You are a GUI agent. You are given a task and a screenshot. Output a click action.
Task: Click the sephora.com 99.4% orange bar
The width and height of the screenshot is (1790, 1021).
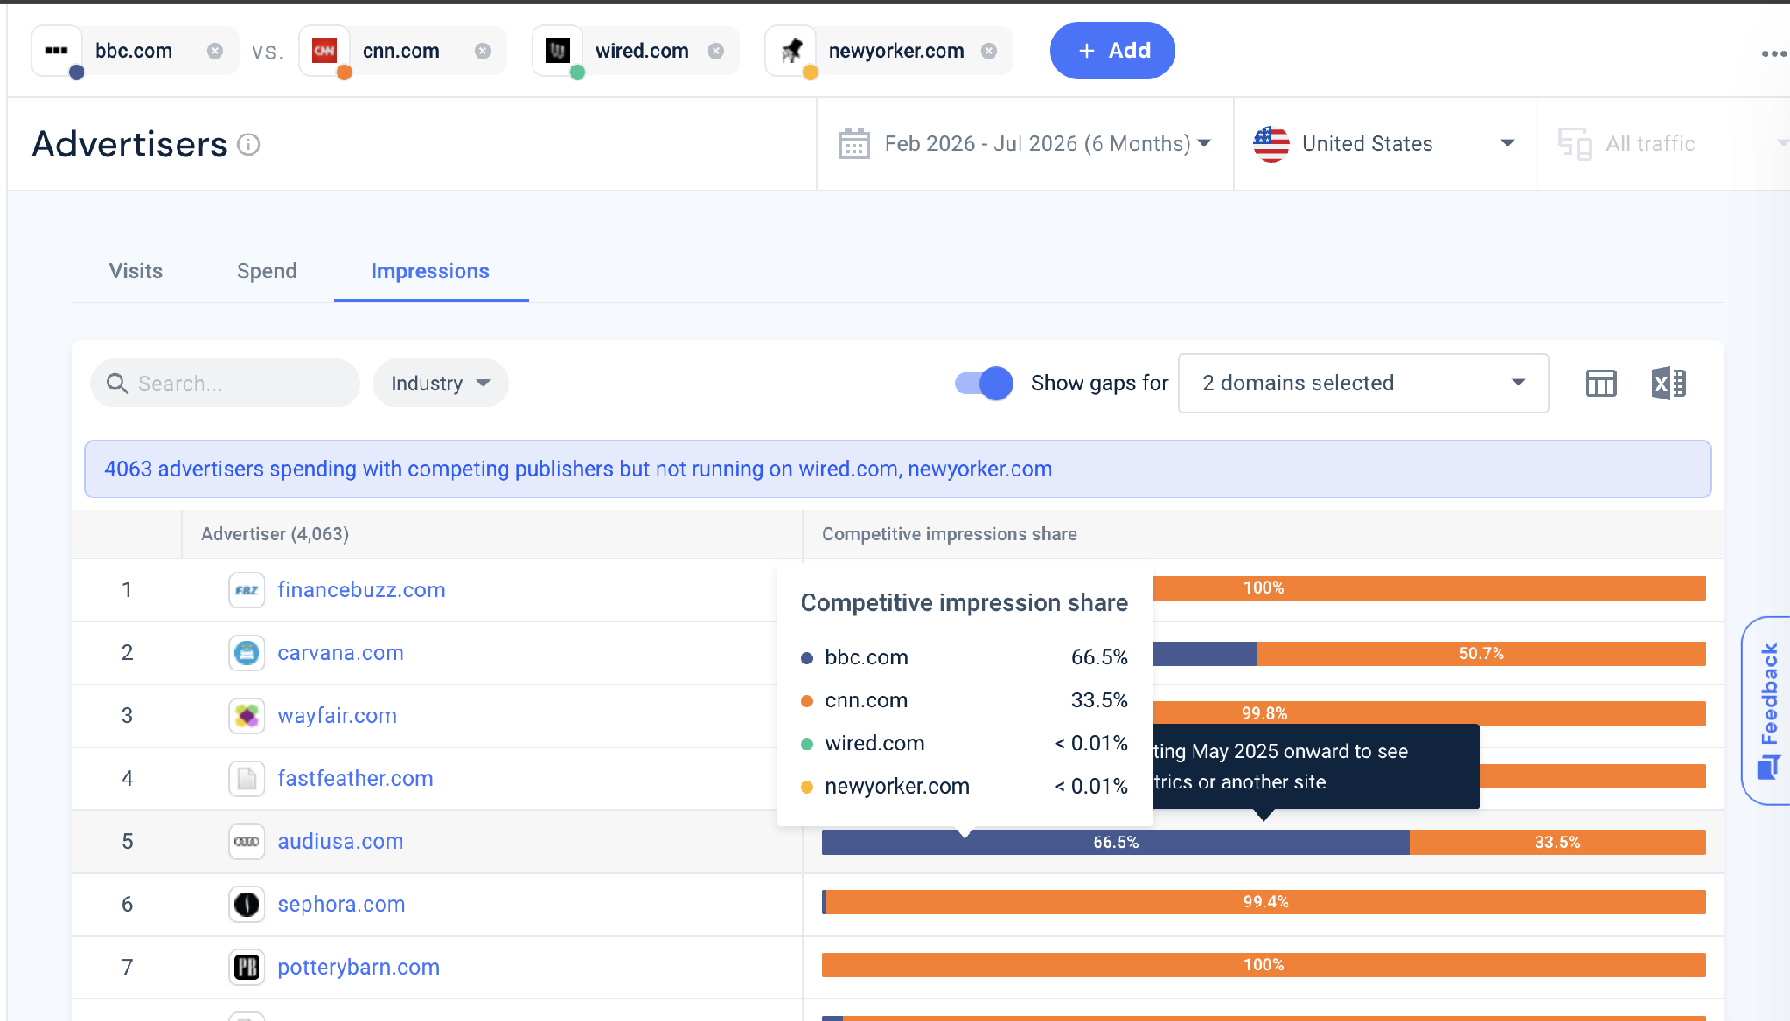(x=1266, y=902)
